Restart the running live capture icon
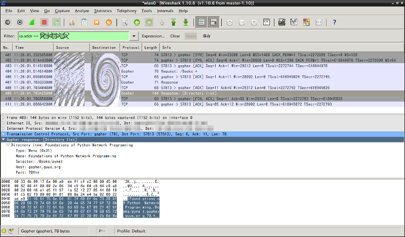Screen dimensions: 405x237 coord(56,22)
